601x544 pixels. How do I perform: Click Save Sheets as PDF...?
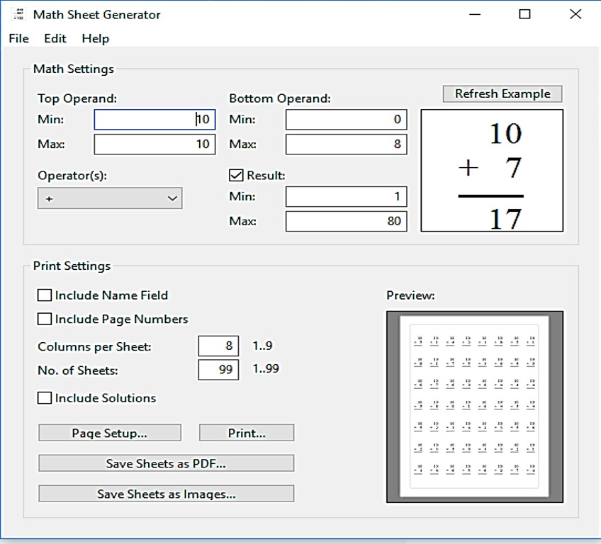click(x=166, y=463)
